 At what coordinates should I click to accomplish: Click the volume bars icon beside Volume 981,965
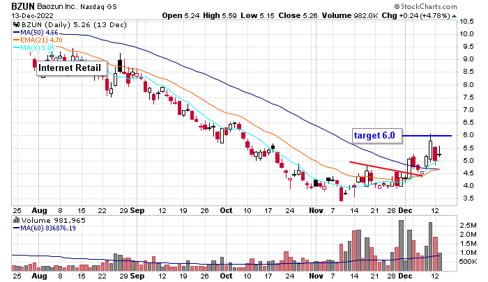(16, 221)
